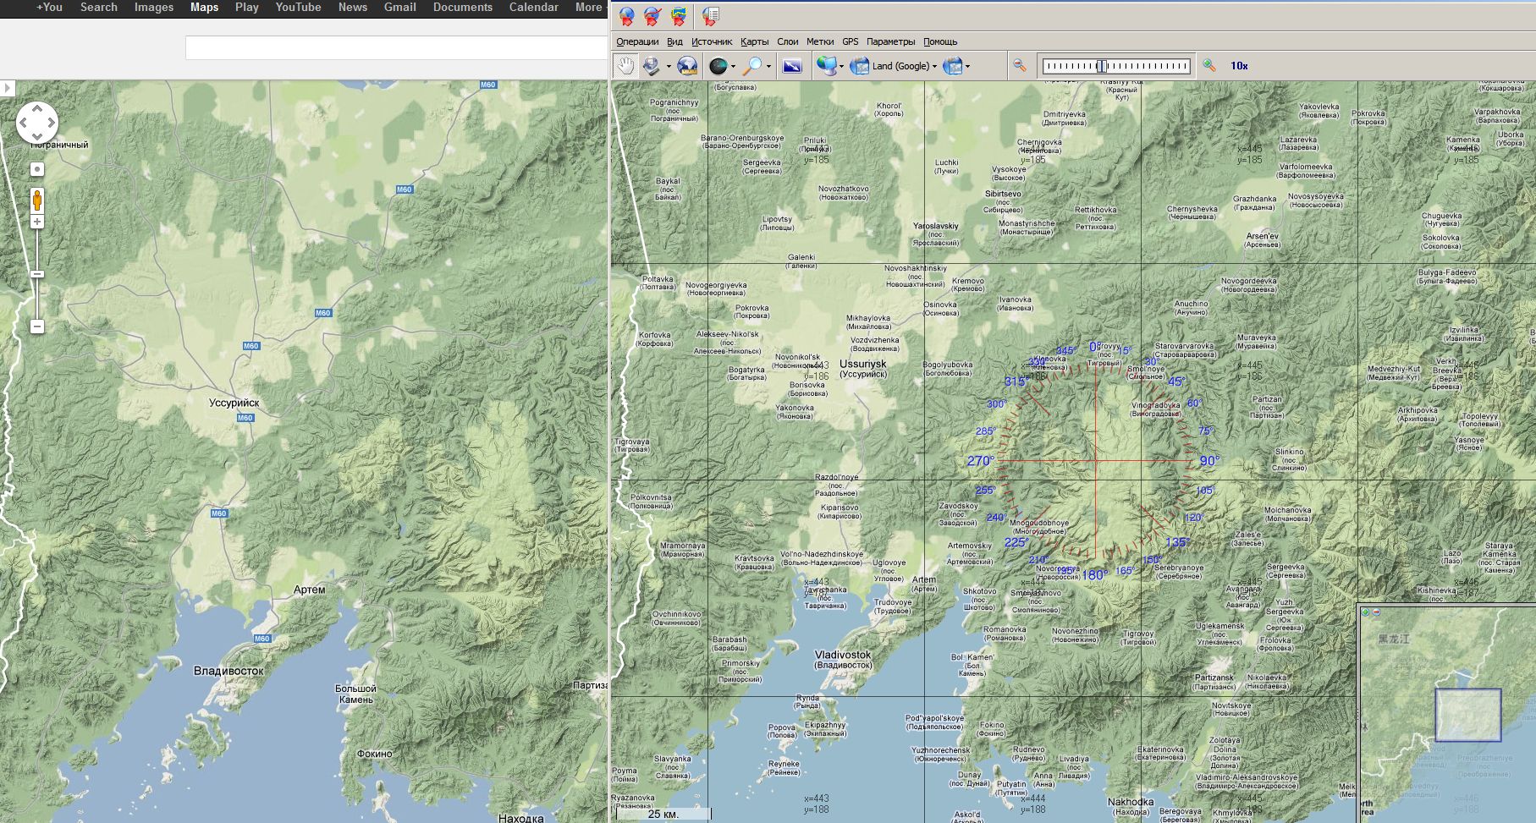Open the magnifier go-to dropdown arrow
The width and height of the screenshot is (1536, 823).
(768, 66)
